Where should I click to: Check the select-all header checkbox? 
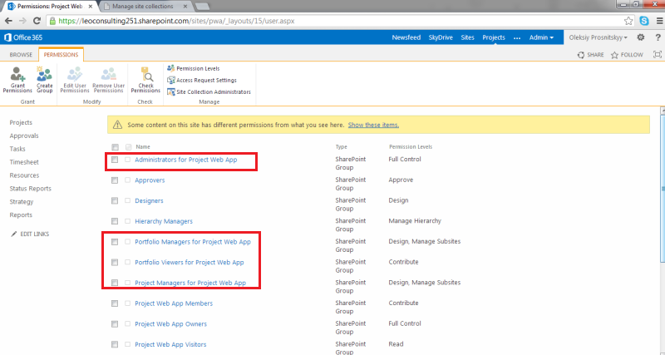point(115,147)
